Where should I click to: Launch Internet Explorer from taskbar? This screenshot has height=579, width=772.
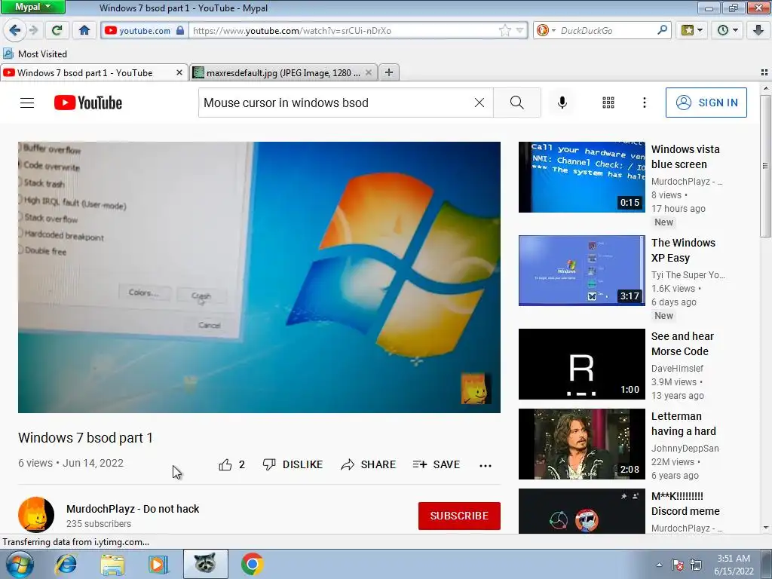(66, 564)
